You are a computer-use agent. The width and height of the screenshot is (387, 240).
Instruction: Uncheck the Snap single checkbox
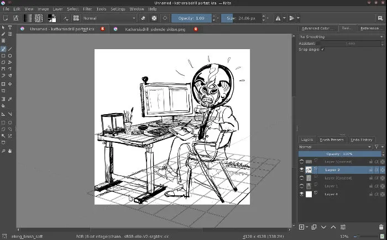(322, 49)
